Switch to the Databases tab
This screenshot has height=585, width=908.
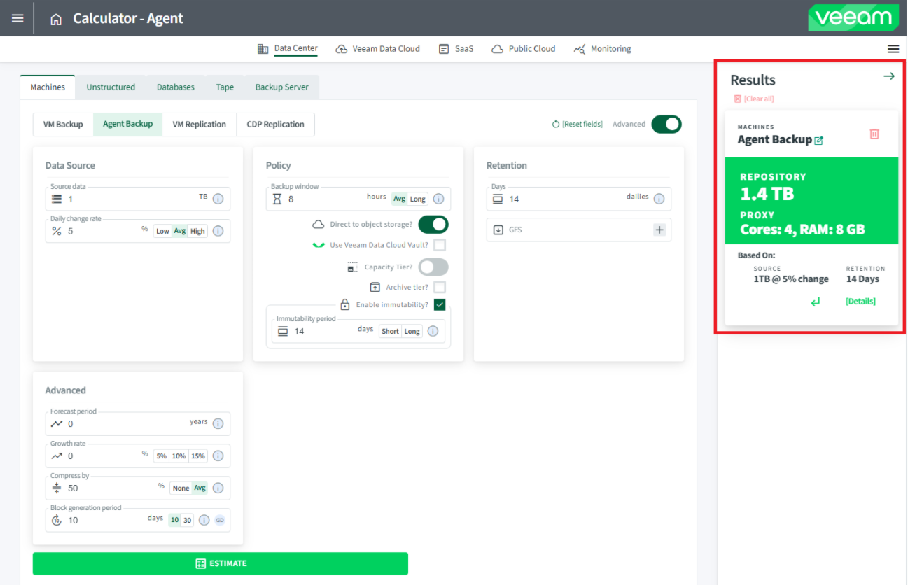176,87
